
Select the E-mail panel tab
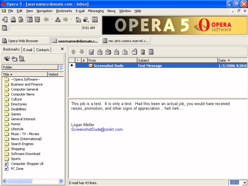click(x=28, y=50)
